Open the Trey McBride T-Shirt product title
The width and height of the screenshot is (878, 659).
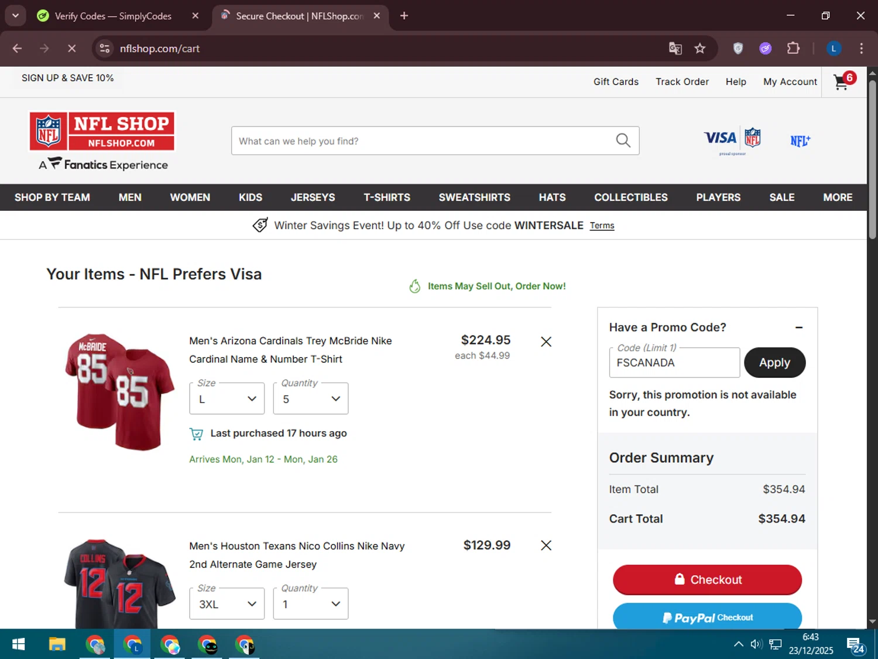coord(290,350)
